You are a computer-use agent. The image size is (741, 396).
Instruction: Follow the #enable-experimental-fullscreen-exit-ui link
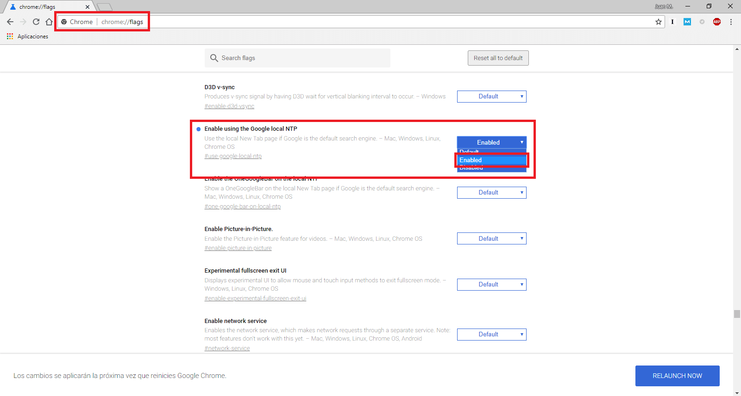coord(255,299)
